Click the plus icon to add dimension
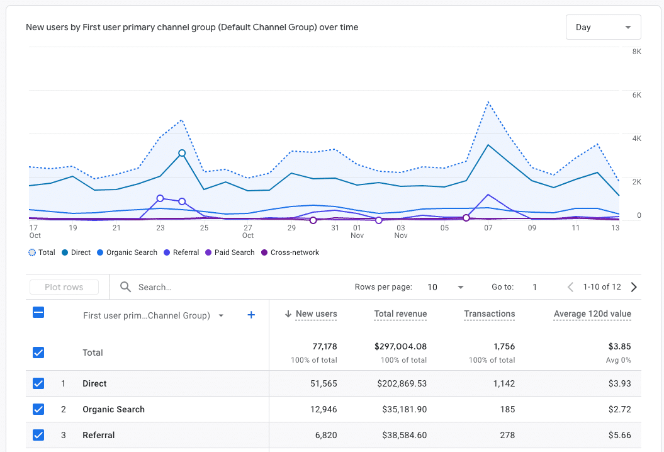 pos(251,315)
